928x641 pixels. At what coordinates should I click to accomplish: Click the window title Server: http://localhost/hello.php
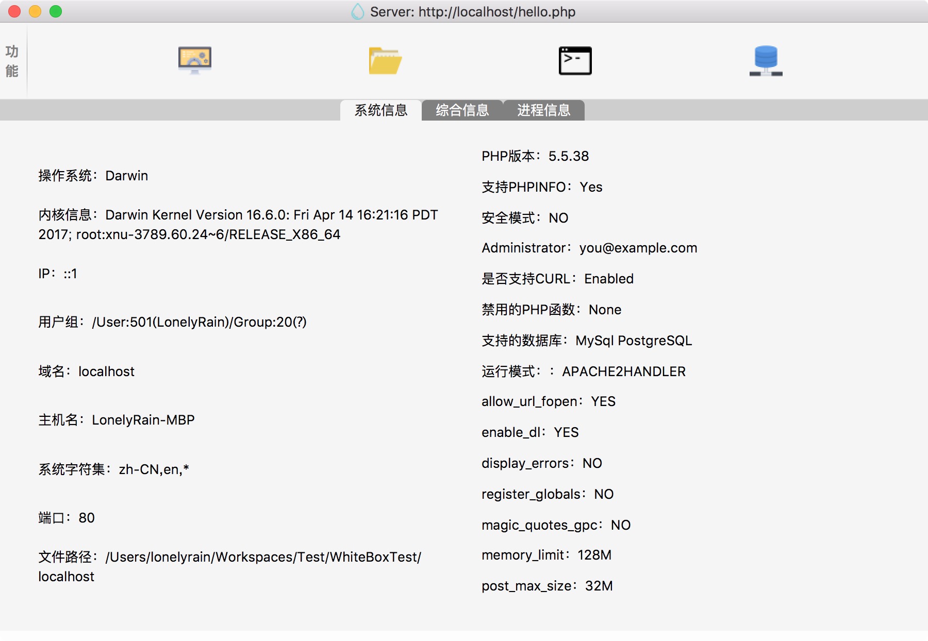point(473,12)
